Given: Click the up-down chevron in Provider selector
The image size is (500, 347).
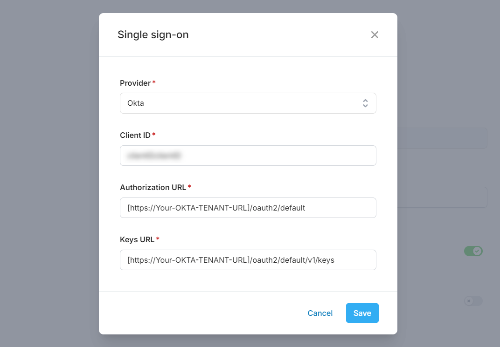Looking at the screenshot, I should pos(365,103).
